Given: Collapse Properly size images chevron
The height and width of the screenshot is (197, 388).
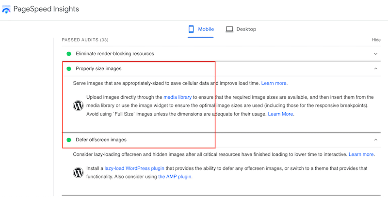Looking at the screenshot, I should coord(375,69).
